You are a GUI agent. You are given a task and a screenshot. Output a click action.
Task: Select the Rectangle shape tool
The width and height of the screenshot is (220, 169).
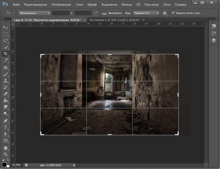point(5,141)
